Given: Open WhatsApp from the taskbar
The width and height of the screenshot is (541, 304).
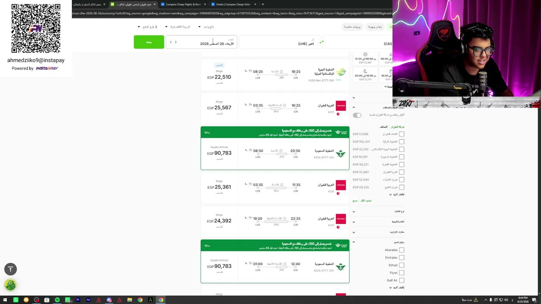Looking at the screenshot, I should 16,300.
